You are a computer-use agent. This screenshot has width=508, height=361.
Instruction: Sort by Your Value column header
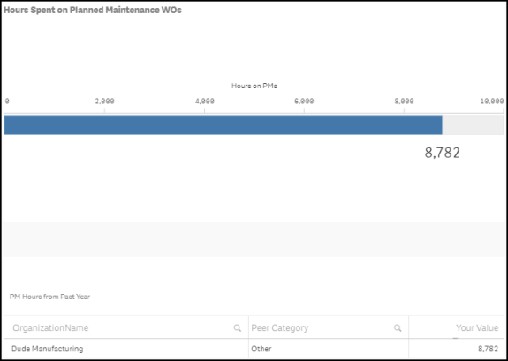(477, 328)
